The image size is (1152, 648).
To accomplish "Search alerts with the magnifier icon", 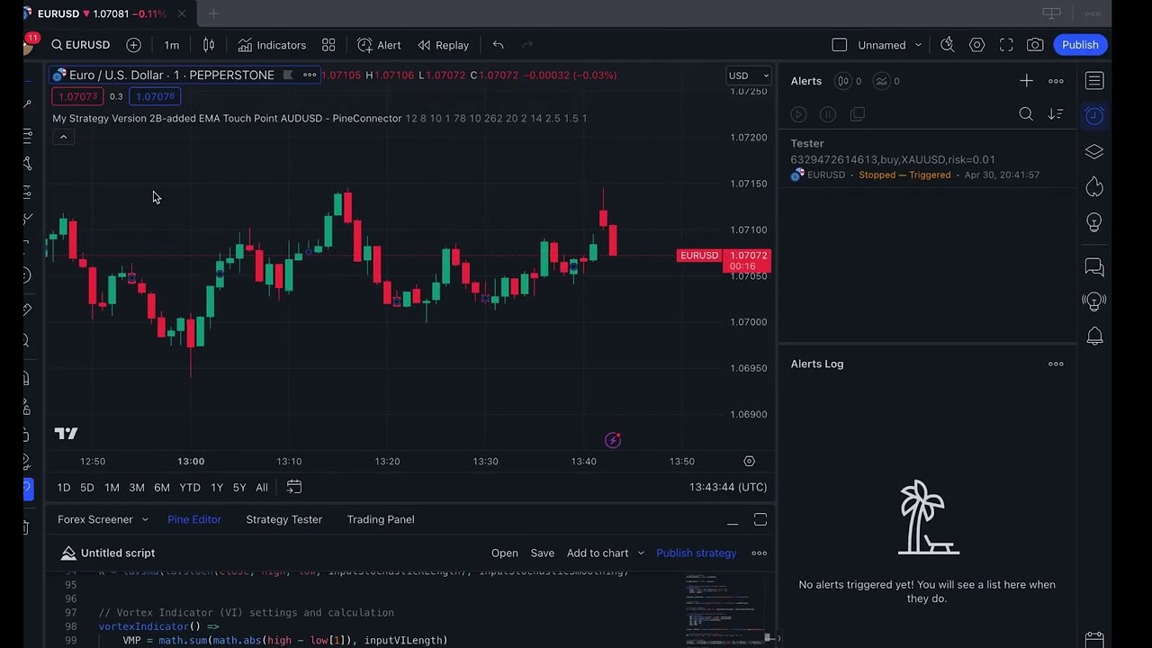I will (x=1026, y=114).
